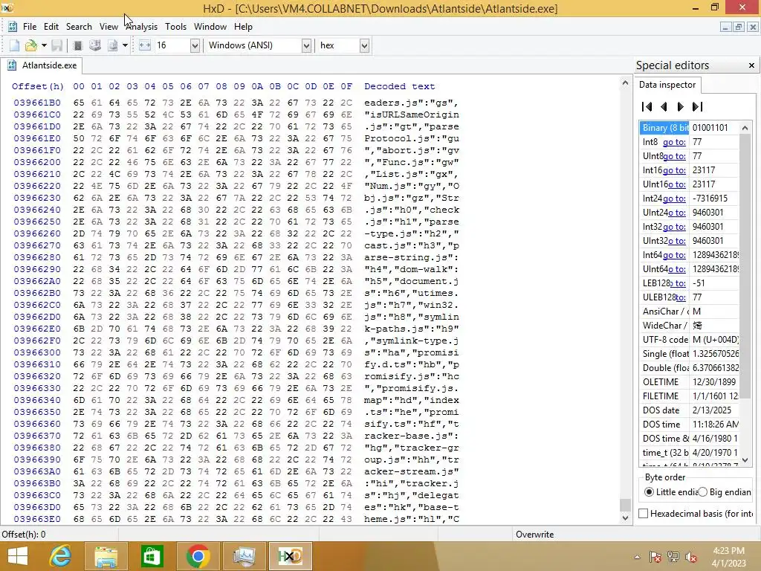This screenshot has width=761, height=571.
Task: Expand the disk image dropdown arrow
Action: point(125,45)
